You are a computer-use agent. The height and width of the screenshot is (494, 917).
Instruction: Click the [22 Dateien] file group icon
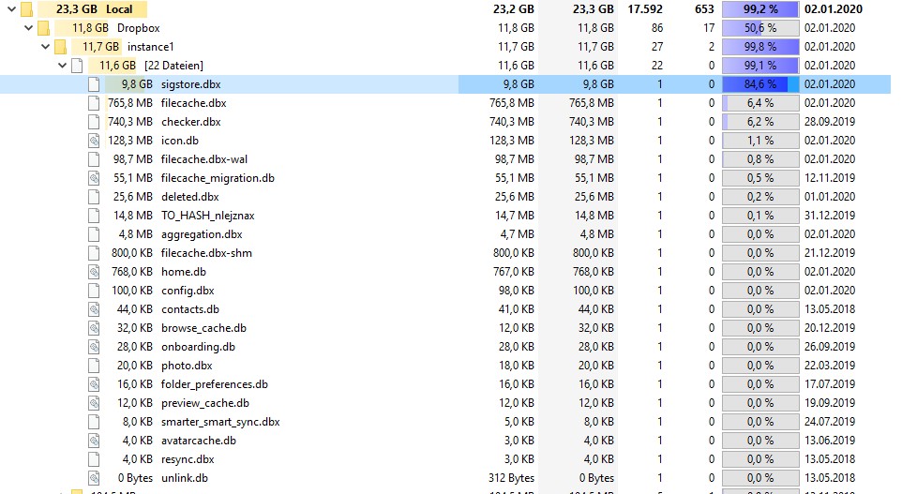click(x=77, y=66)
